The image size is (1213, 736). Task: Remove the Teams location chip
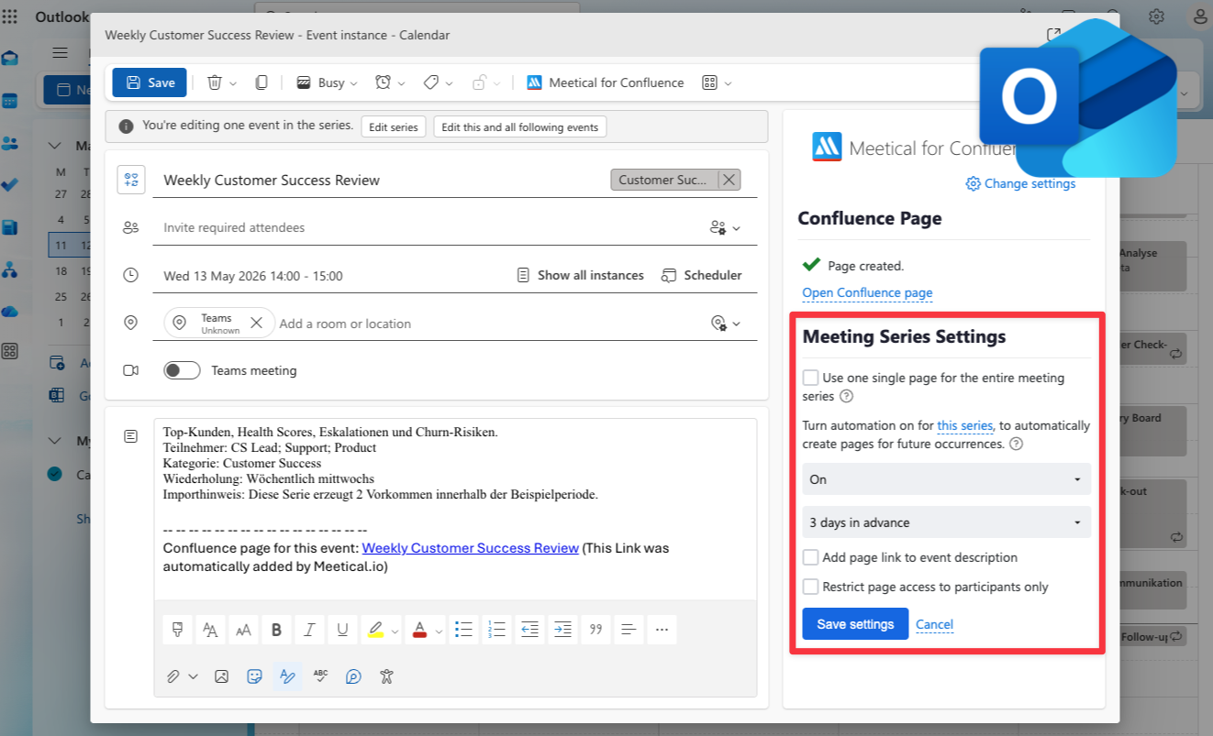[257, 323]
